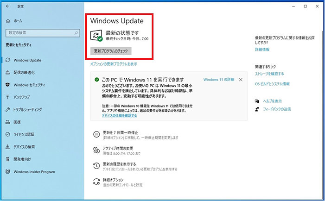Open ストレージを確認する link
This screenshot has width=325, height=201.
[269, 74]
